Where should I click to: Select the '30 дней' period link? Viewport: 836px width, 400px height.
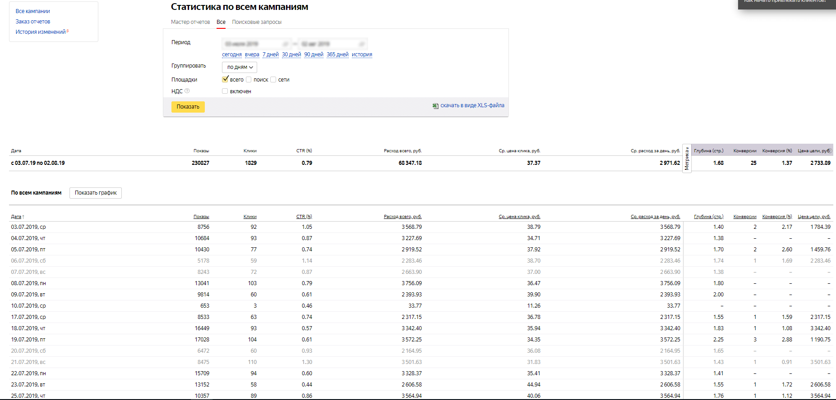pos(291,55)
